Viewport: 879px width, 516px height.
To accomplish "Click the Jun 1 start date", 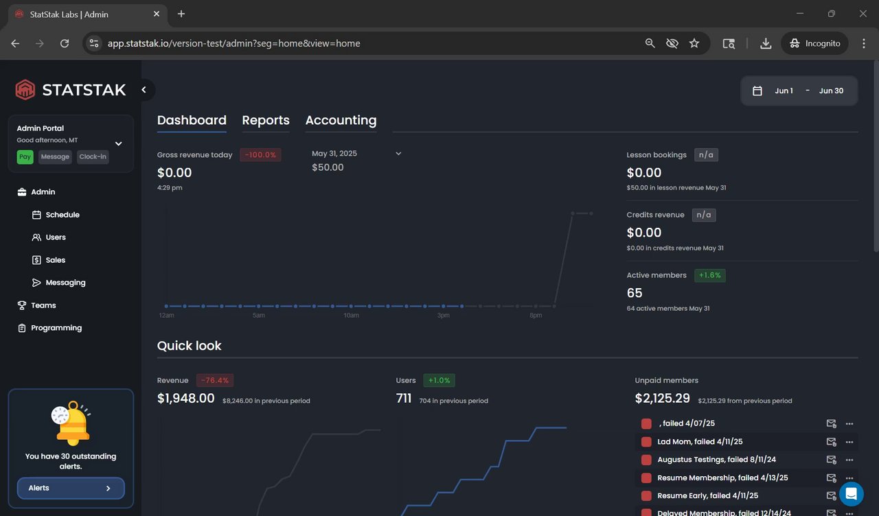I will coord(784,91).
